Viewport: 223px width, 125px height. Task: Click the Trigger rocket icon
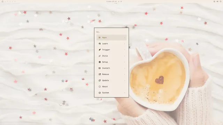pos(100,50)
